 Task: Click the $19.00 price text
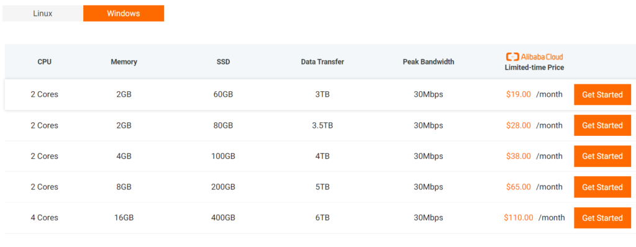[x=519, y=94]
